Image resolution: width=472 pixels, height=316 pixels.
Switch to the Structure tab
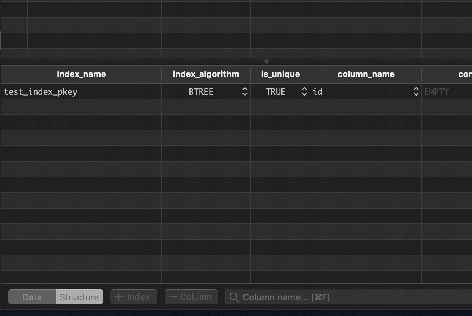pos(79,297)
